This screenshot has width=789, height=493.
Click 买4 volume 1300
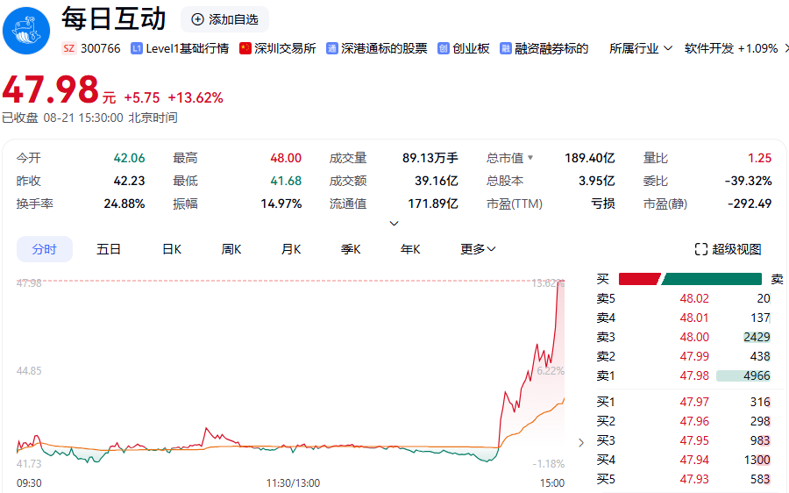[757, 460]
